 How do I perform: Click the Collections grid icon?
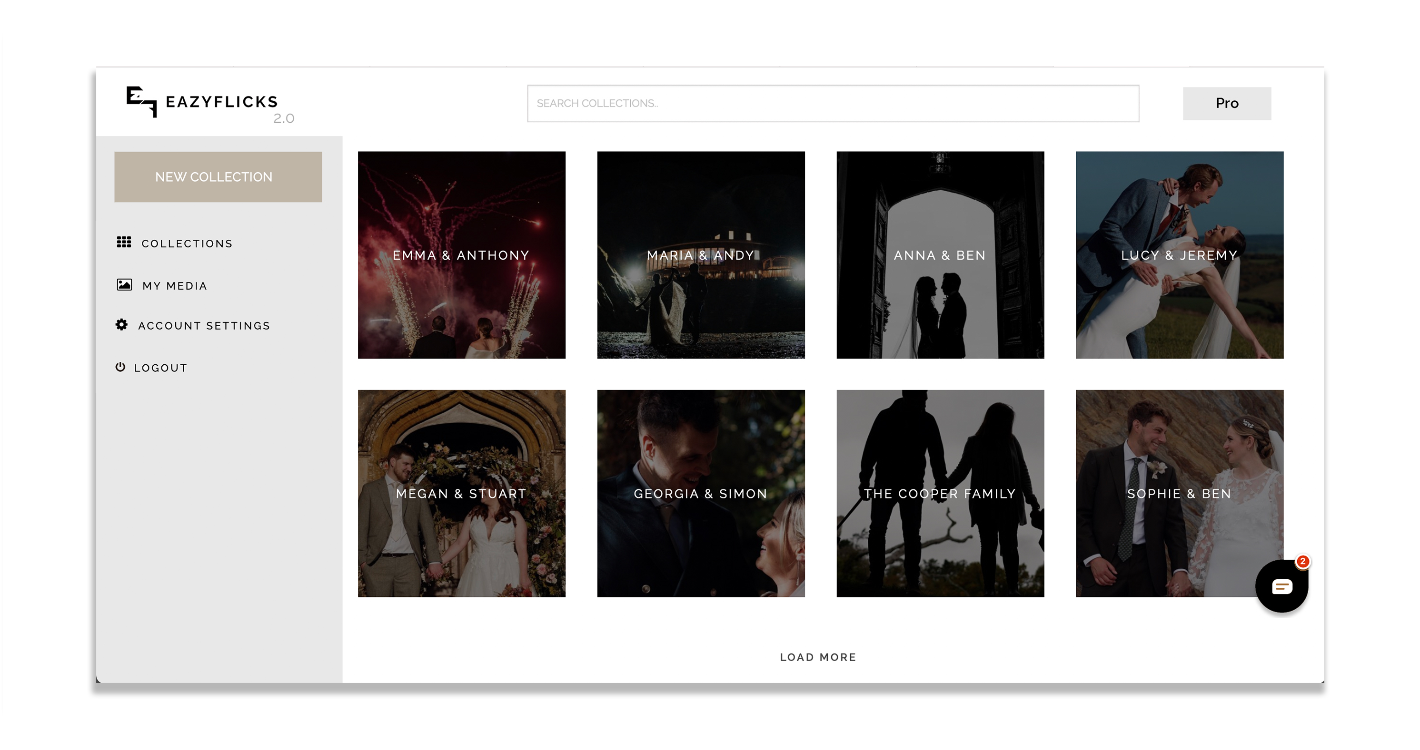pos(124,242)
